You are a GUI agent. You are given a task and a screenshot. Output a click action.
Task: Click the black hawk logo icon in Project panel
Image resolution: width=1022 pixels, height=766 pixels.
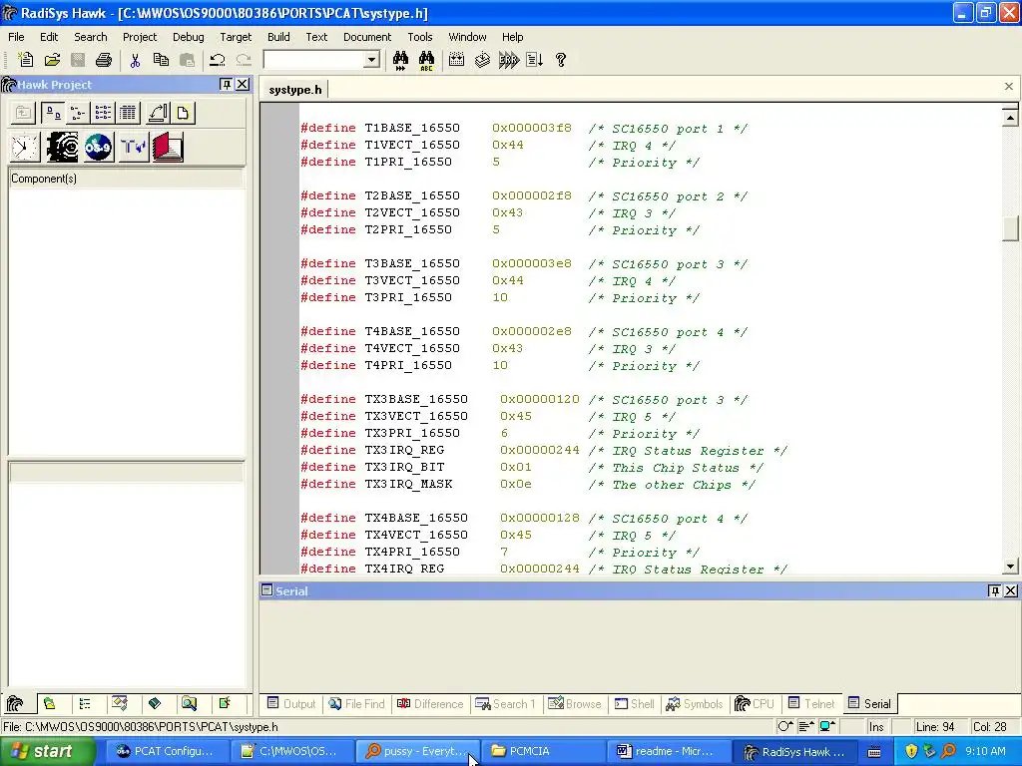(x=62, y=147)
